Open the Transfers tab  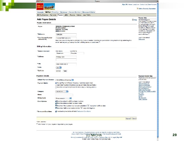[55, 12]
